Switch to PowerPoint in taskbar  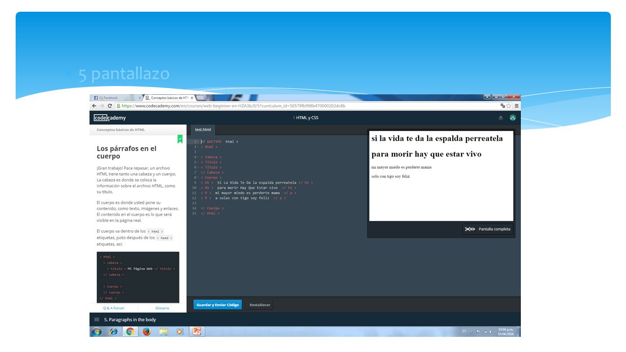point(197,331)
